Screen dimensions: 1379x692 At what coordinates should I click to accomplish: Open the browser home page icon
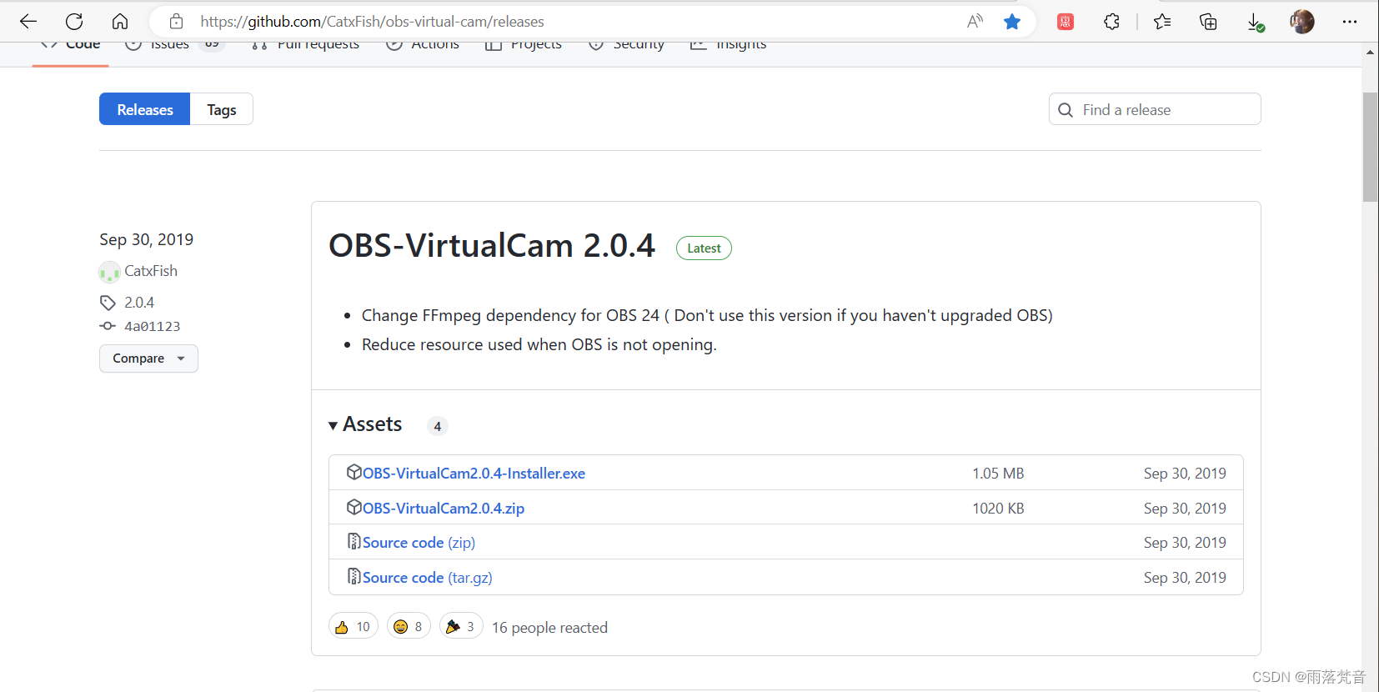click(120, 22)
